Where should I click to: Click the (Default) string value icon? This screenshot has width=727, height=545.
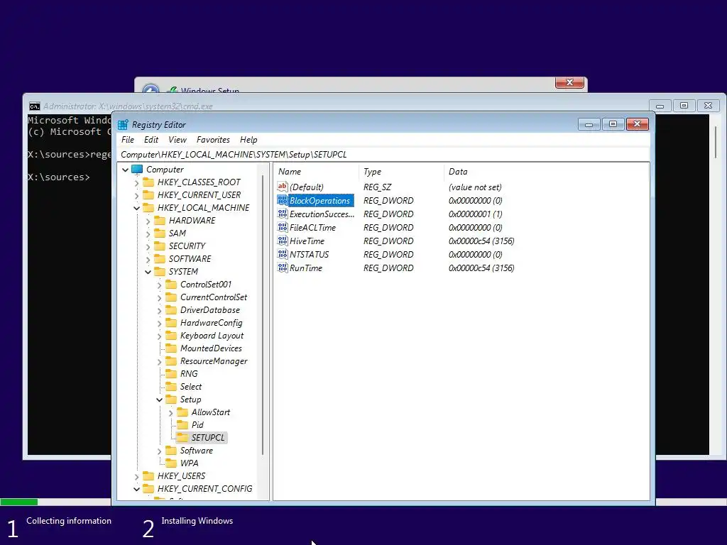283,187
